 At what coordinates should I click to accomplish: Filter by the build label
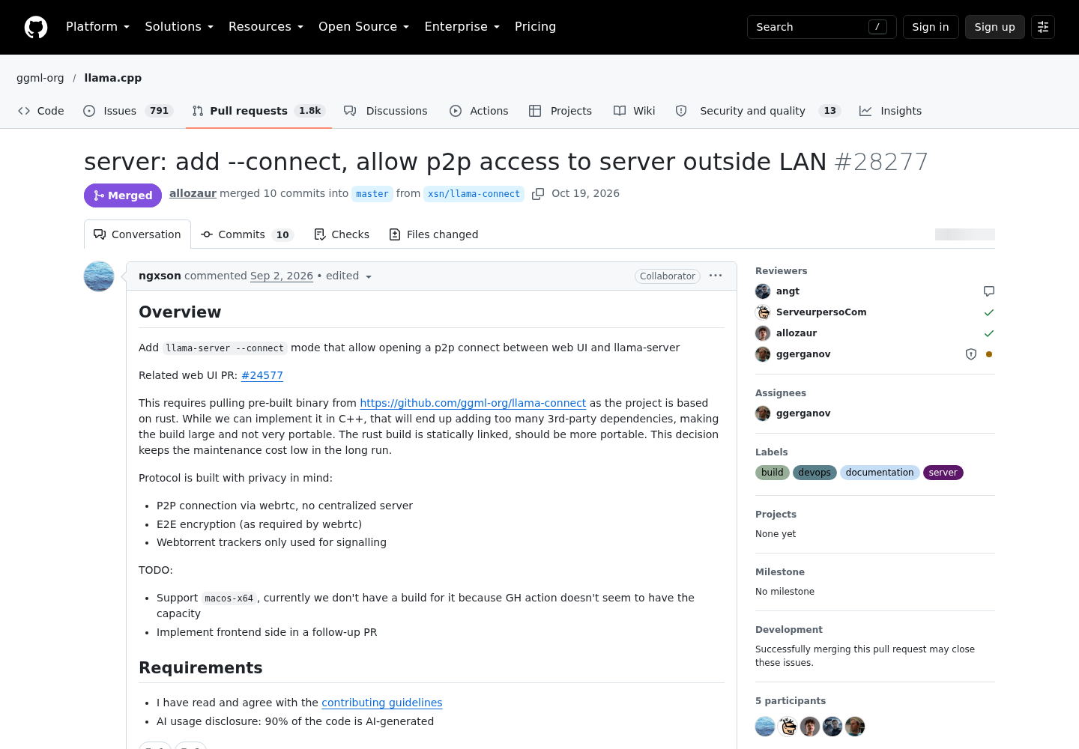tap(773, 473)
